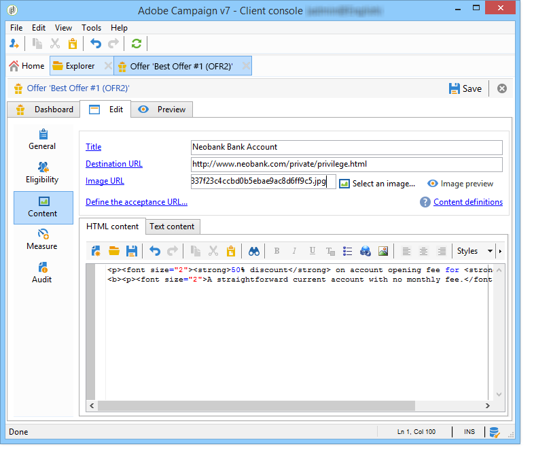Close the Explorer tab

[x=108, y=65]
